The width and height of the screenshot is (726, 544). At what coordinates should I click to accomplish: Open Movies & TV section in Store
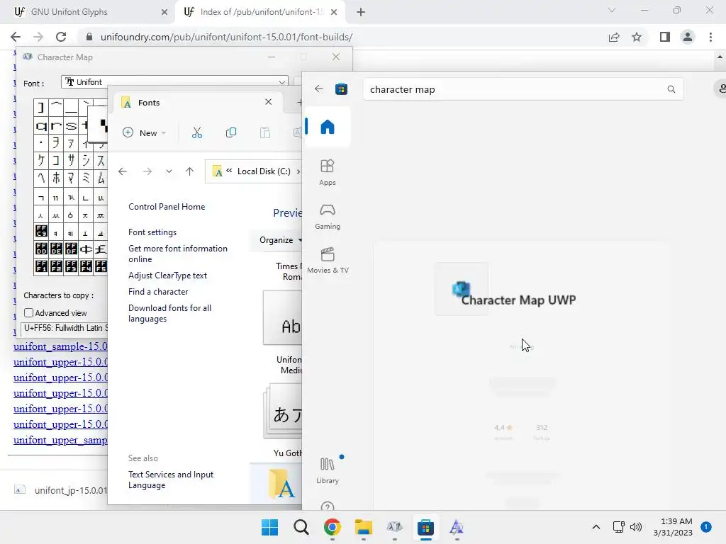pyautogui.click(x=328, y=260)
